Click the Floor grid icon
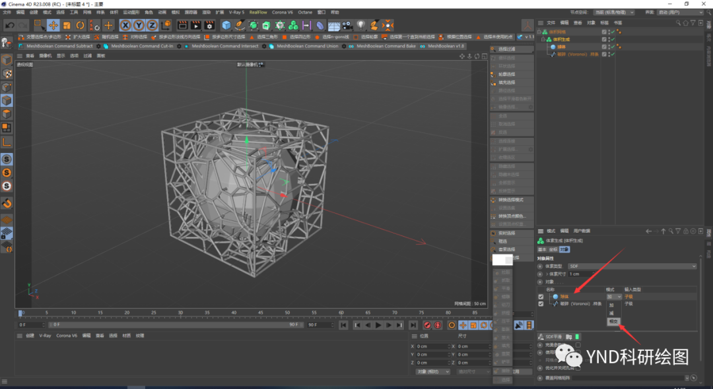 [x=334, y=26]
